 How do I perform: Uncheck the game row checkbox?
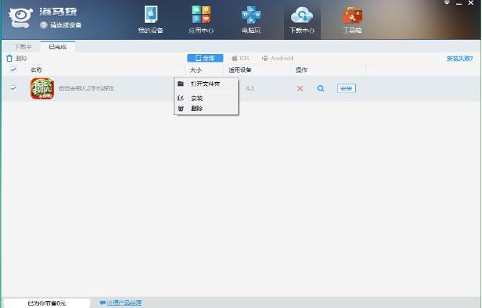pos(13,88)
